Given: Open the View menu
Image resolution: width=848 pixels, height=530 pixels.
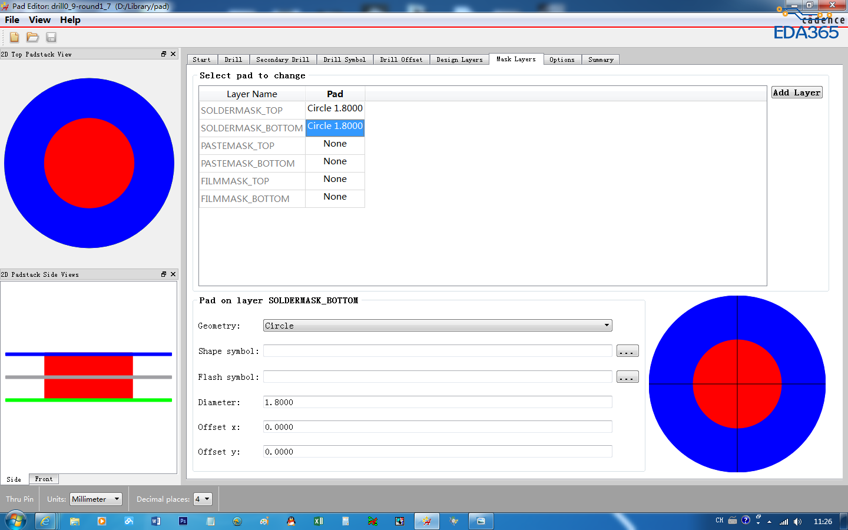Looking at the screenshot, I should pyautogui.click(x=39, y=19).
